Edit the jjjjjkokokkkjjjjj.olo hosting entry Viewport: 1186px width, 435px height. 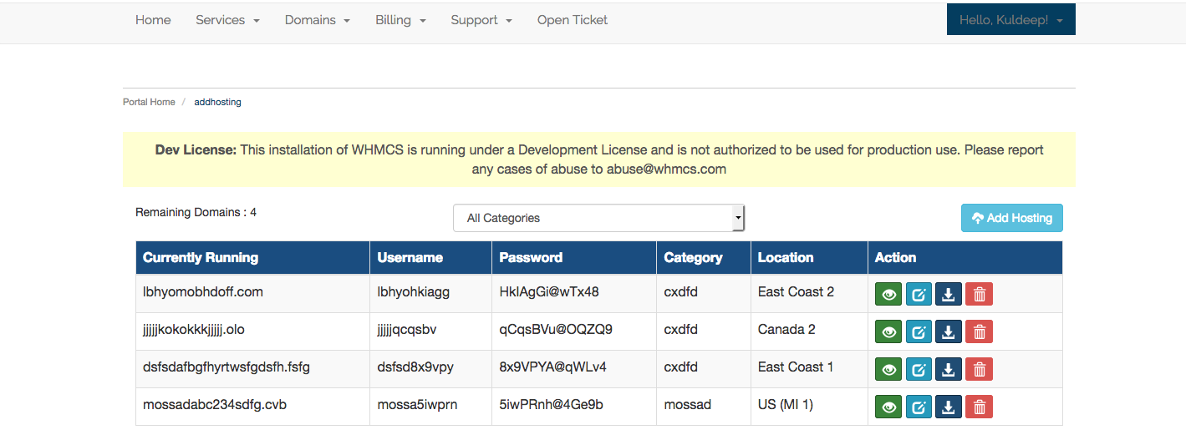click(x=919, y=331)
